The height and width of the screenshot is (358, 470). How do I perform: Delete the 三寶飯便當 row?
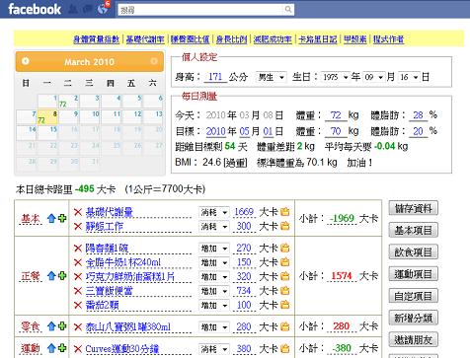click(x=78, y=291)
